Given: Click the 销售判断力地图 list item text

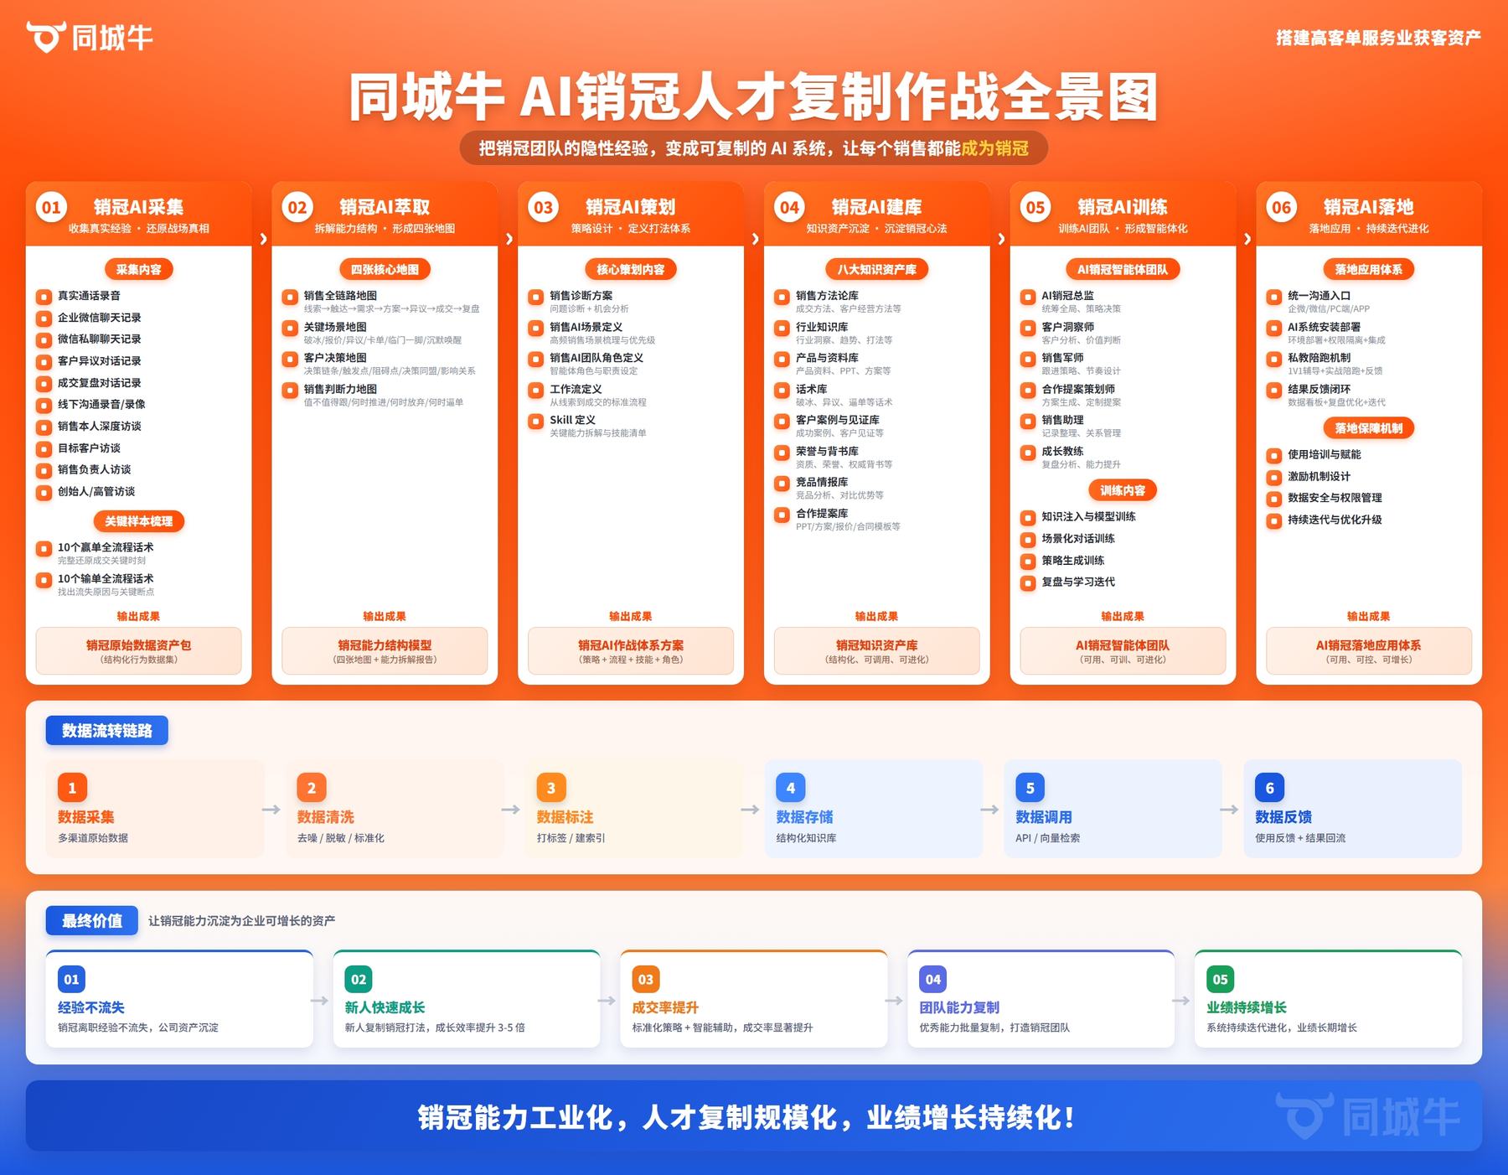Looking at the screenshot, I should 340,389.
